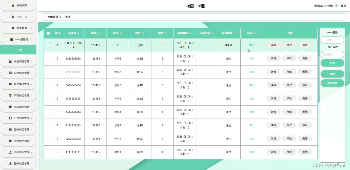350x170 pixels.
Task: Check the checkbox for row 王丽
Action: click(48, 45)
